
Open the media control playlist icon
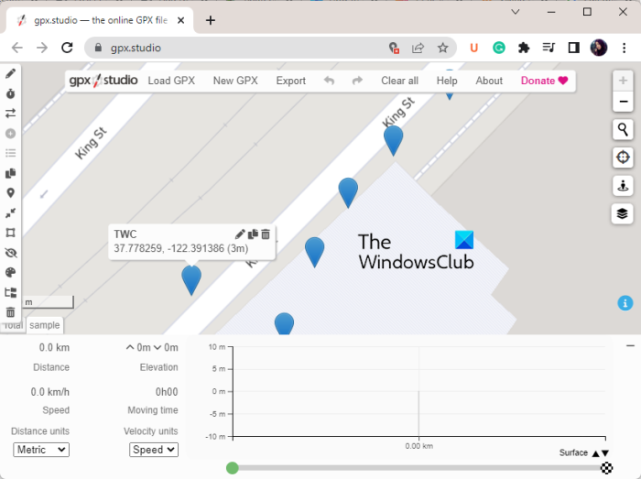pos(549,48)
